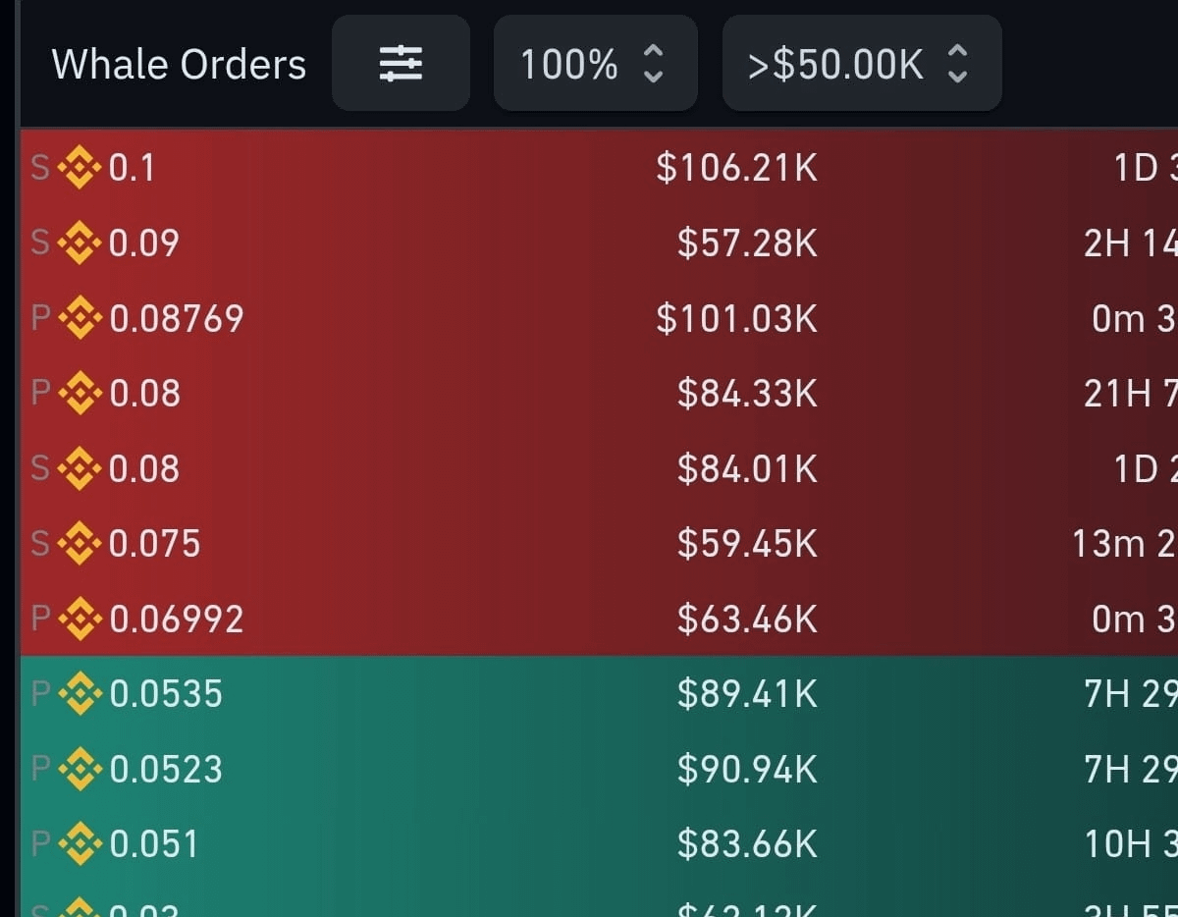Open the 100% percentage dropdown

point(595,64)
